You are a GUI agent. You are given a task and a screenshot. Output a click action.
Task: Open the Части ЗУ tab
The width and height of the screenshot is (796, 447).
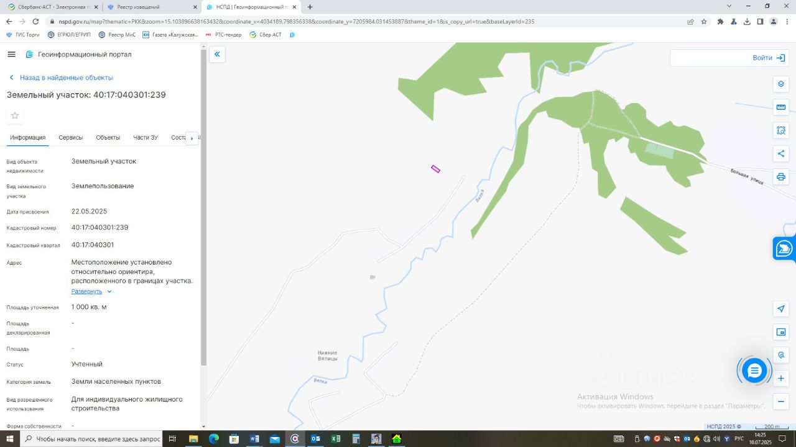[146, 138]
